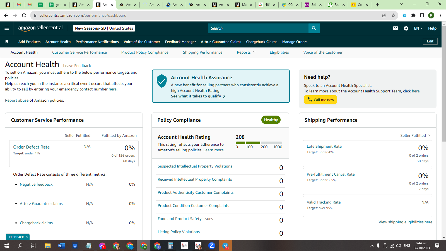This screenshot has width=446, height=251.
Task: Open Seller Central messages envelope
Action: 396,28
